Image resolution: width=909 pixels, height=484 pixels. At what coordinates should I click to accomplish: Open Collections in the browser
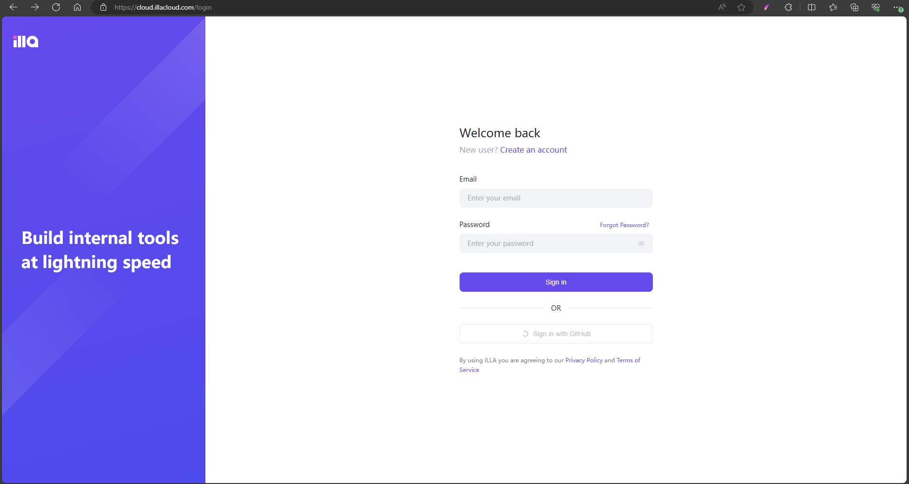point(855,7)
